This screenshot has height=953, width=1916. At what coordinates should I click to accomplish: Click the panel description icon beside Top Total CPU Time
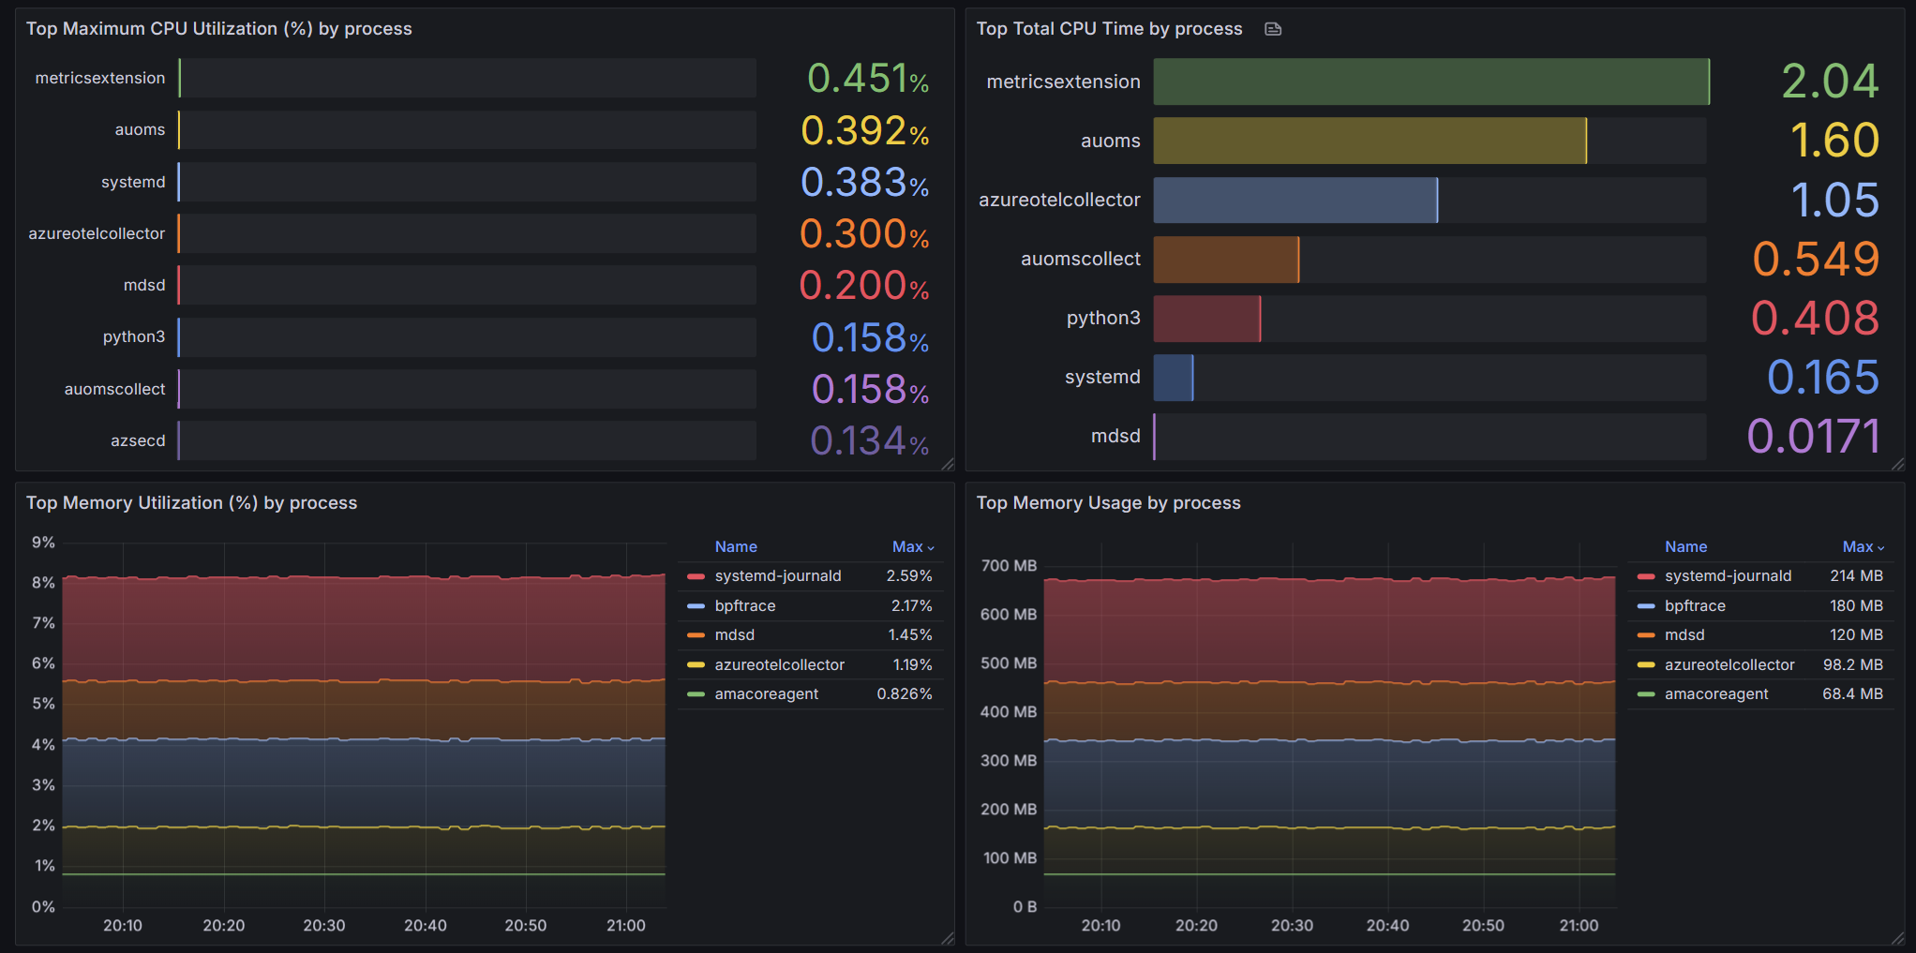coord(1273,29)
